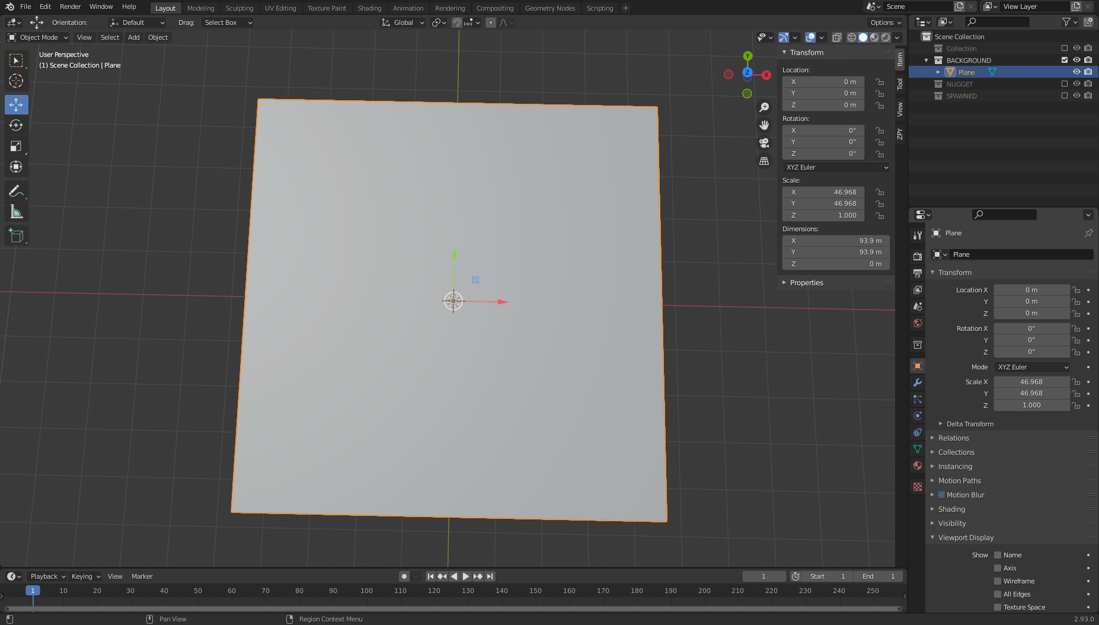Open the Modifier properties wrench tab
1099x625 pixels.
[x=918, y=382]
